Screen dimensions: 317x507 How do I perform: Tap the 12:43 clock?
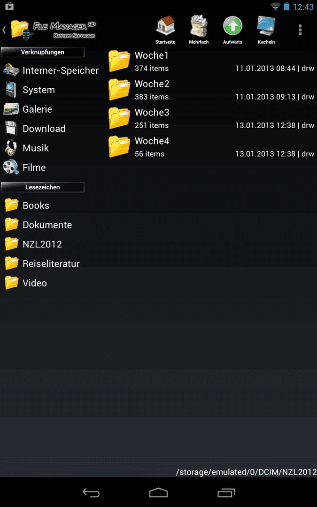tap(303, 7)
